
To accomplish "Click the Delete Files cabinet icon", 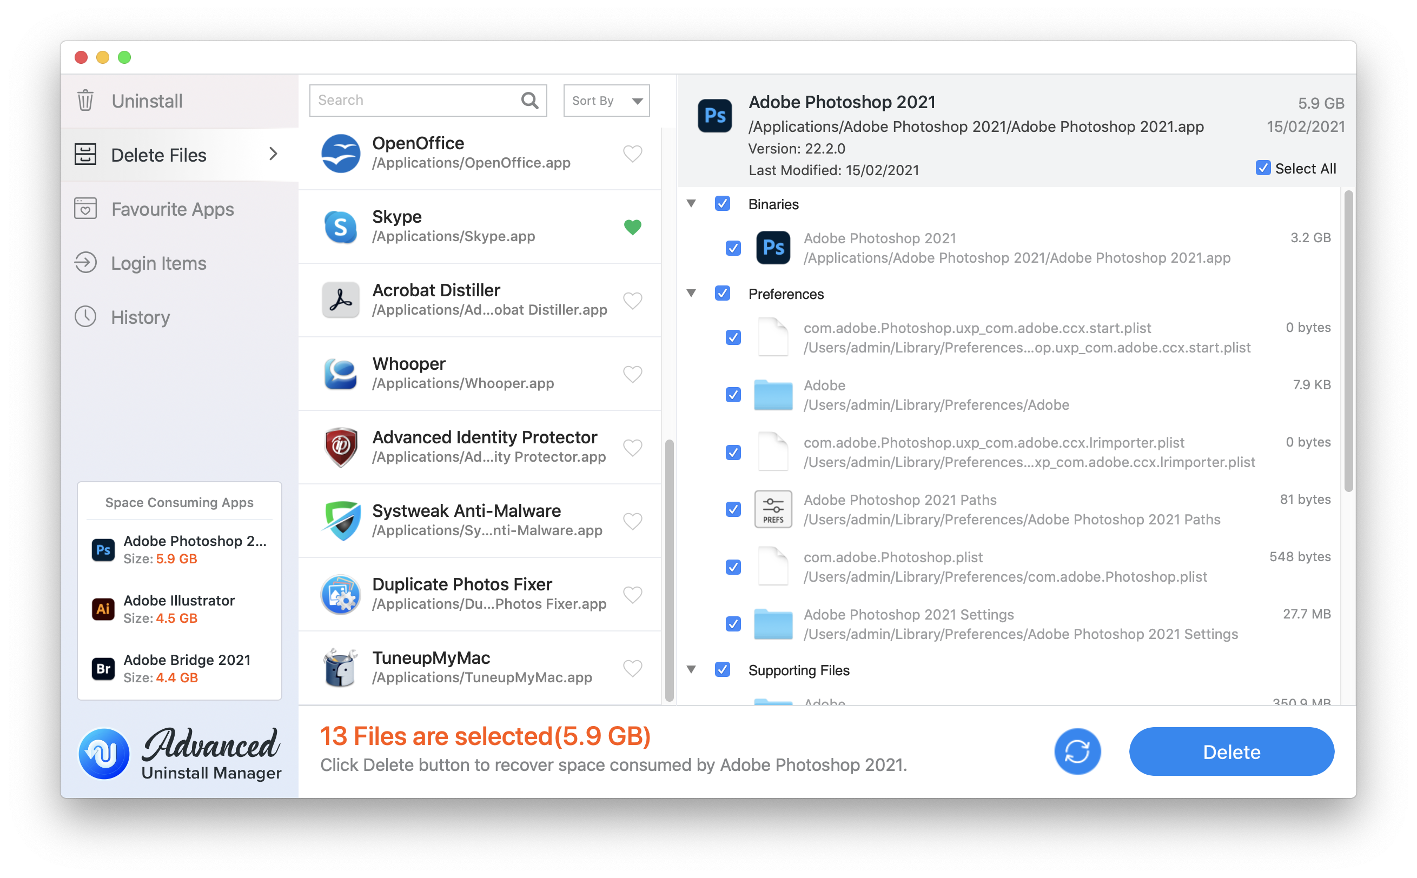I will pyautogui.click(x=85, y=155).
